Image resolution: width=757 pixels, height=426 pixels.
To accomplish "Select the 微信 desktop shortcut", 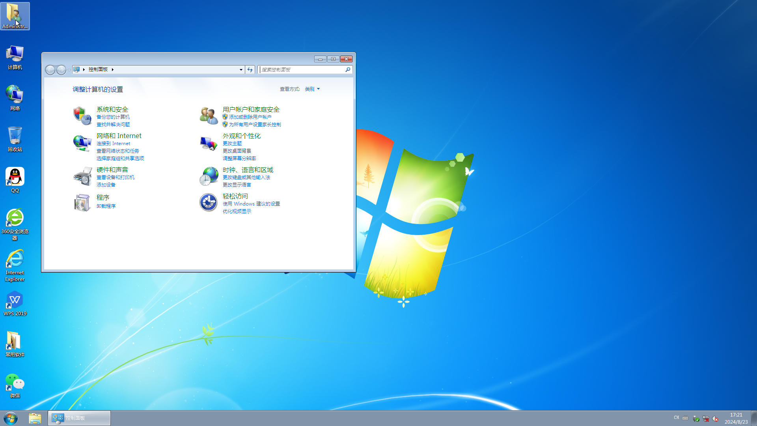I will click(15, 385).
